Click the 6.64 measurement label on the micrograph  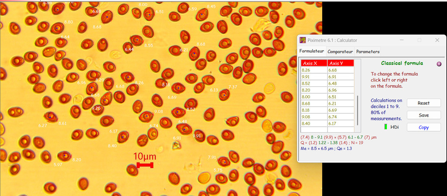click(x=65, y=37)
